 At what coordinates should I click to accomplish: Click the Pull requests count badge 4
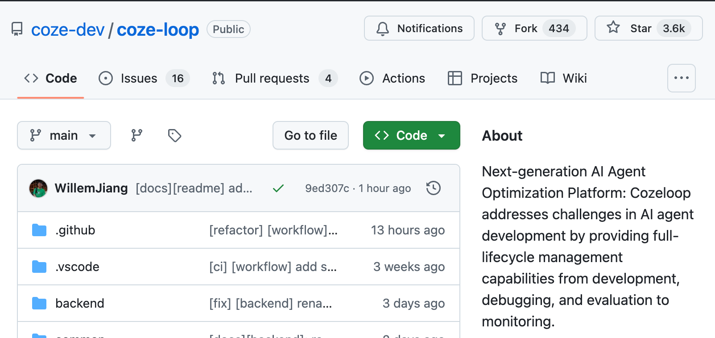pos(328,78)
